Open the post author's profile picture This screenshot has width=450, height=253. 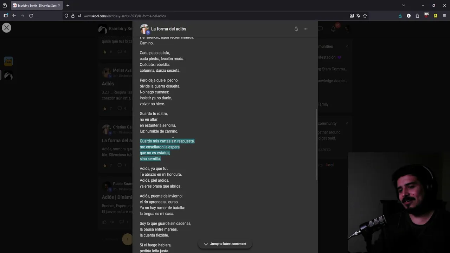click(x=144, y=29)
